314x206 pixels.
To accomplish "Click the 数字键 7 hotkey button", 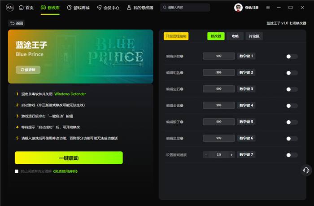I will tap(246, 155).
